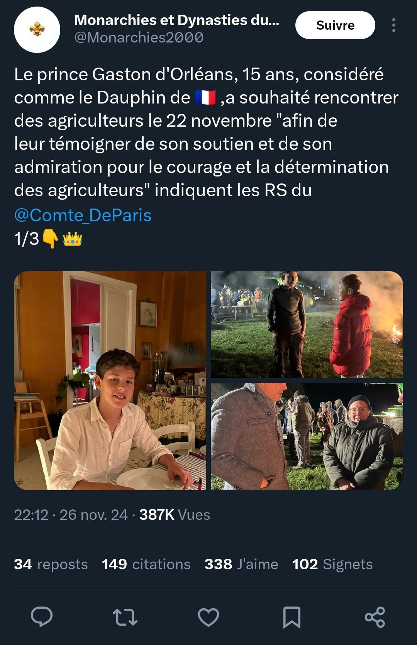Tap the repost arrows icon
417x645 pixels.
[x=125, y=617]
